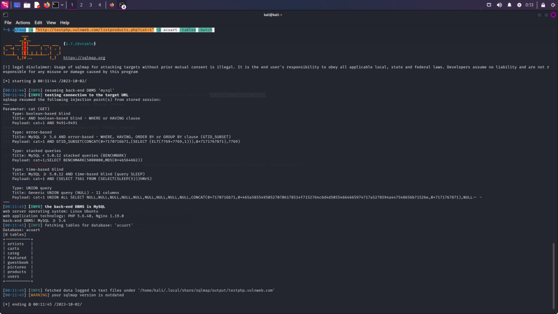Click the --batch flag in the command
The height and width of the screenshot is (314, 558).
click(205, 30)
